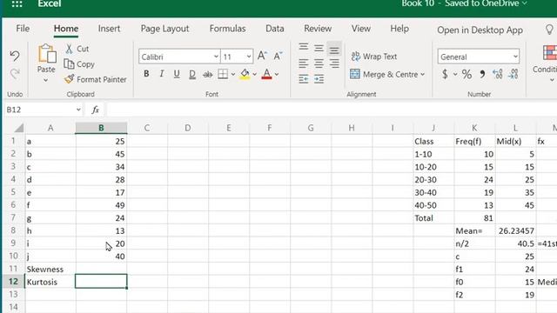Toggle Align Bottom button
Screen dimensions: 557x313
pyautogui.click(x=334, y=50)
